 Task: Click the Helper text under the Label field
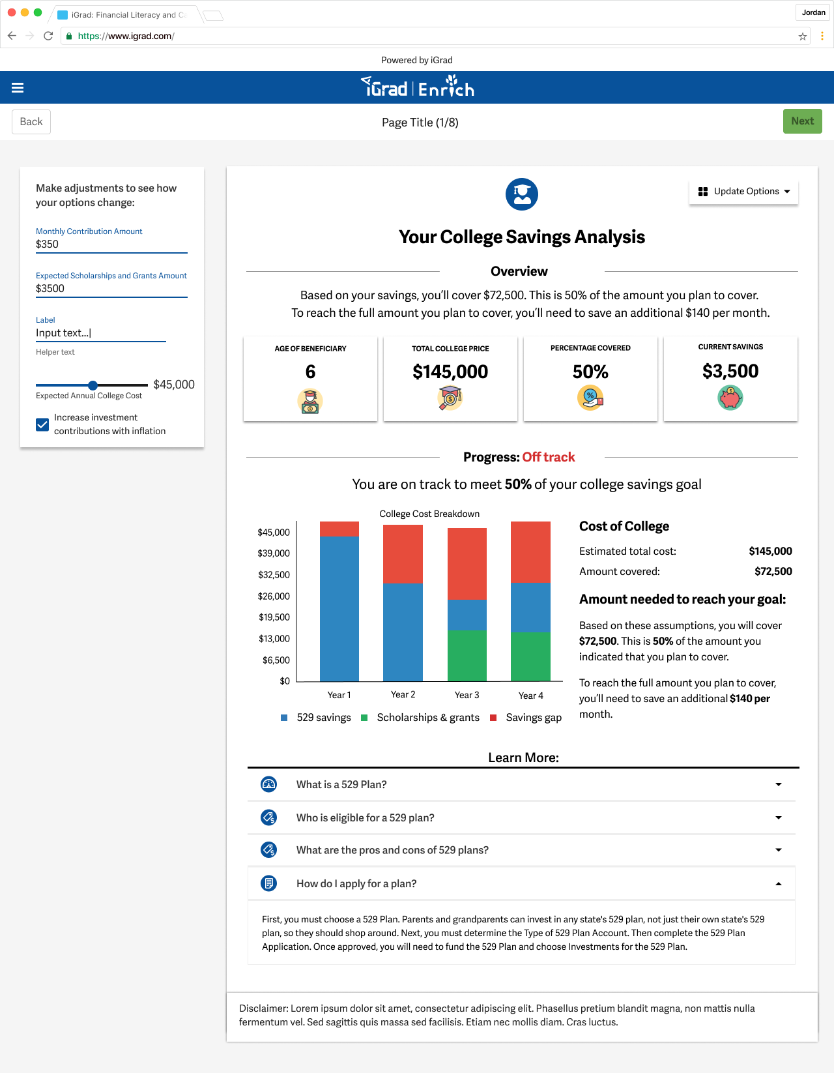coord(55,352)
